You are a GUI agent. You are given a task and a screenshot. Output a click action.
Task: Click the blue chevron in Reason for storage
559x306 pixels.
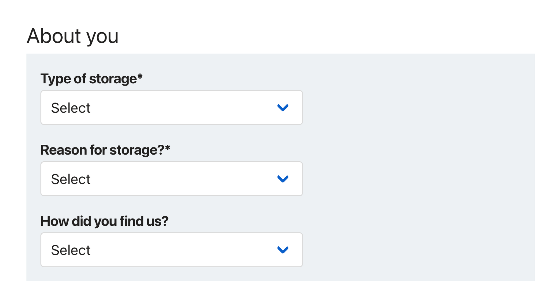click(283, 179)
